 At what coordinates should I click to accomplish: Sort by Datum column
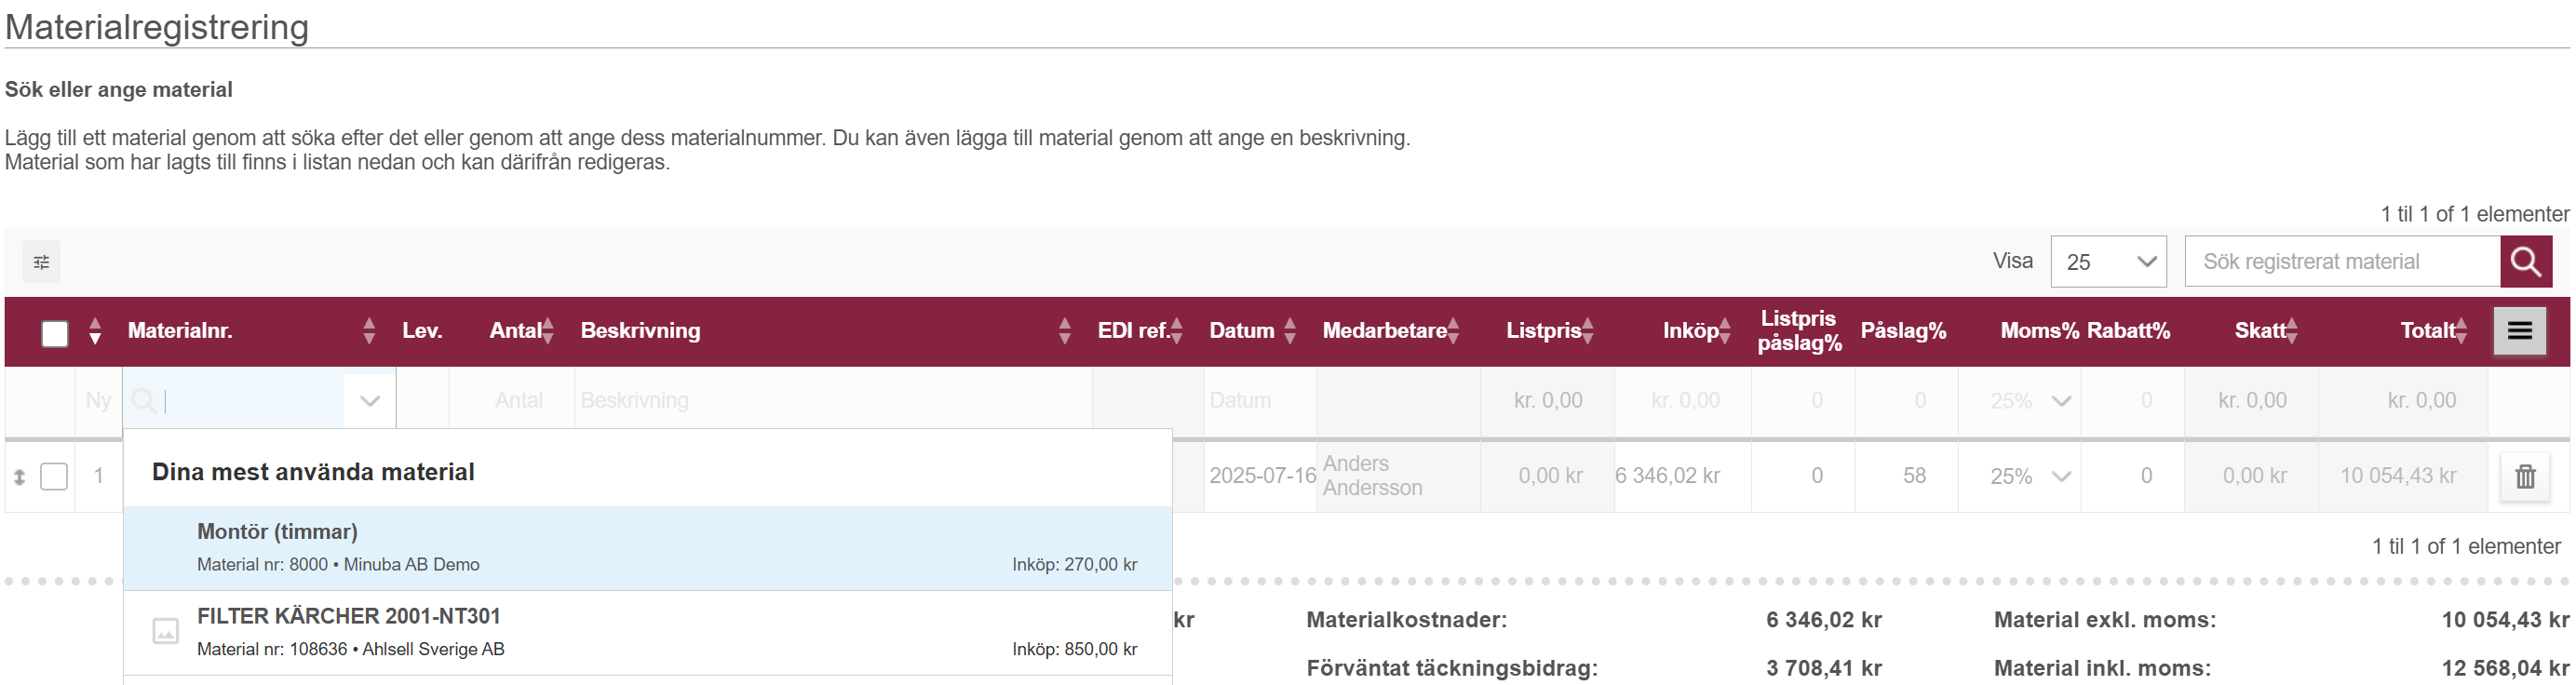1290,331
